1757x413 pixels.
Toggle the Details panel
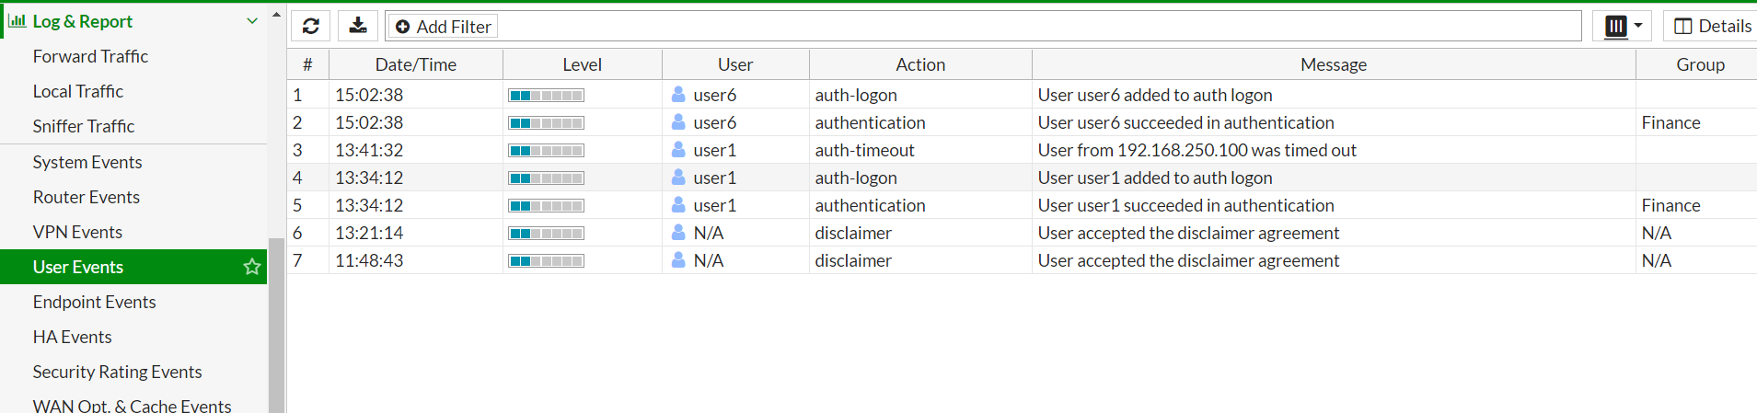click(x=1712, y=26)
